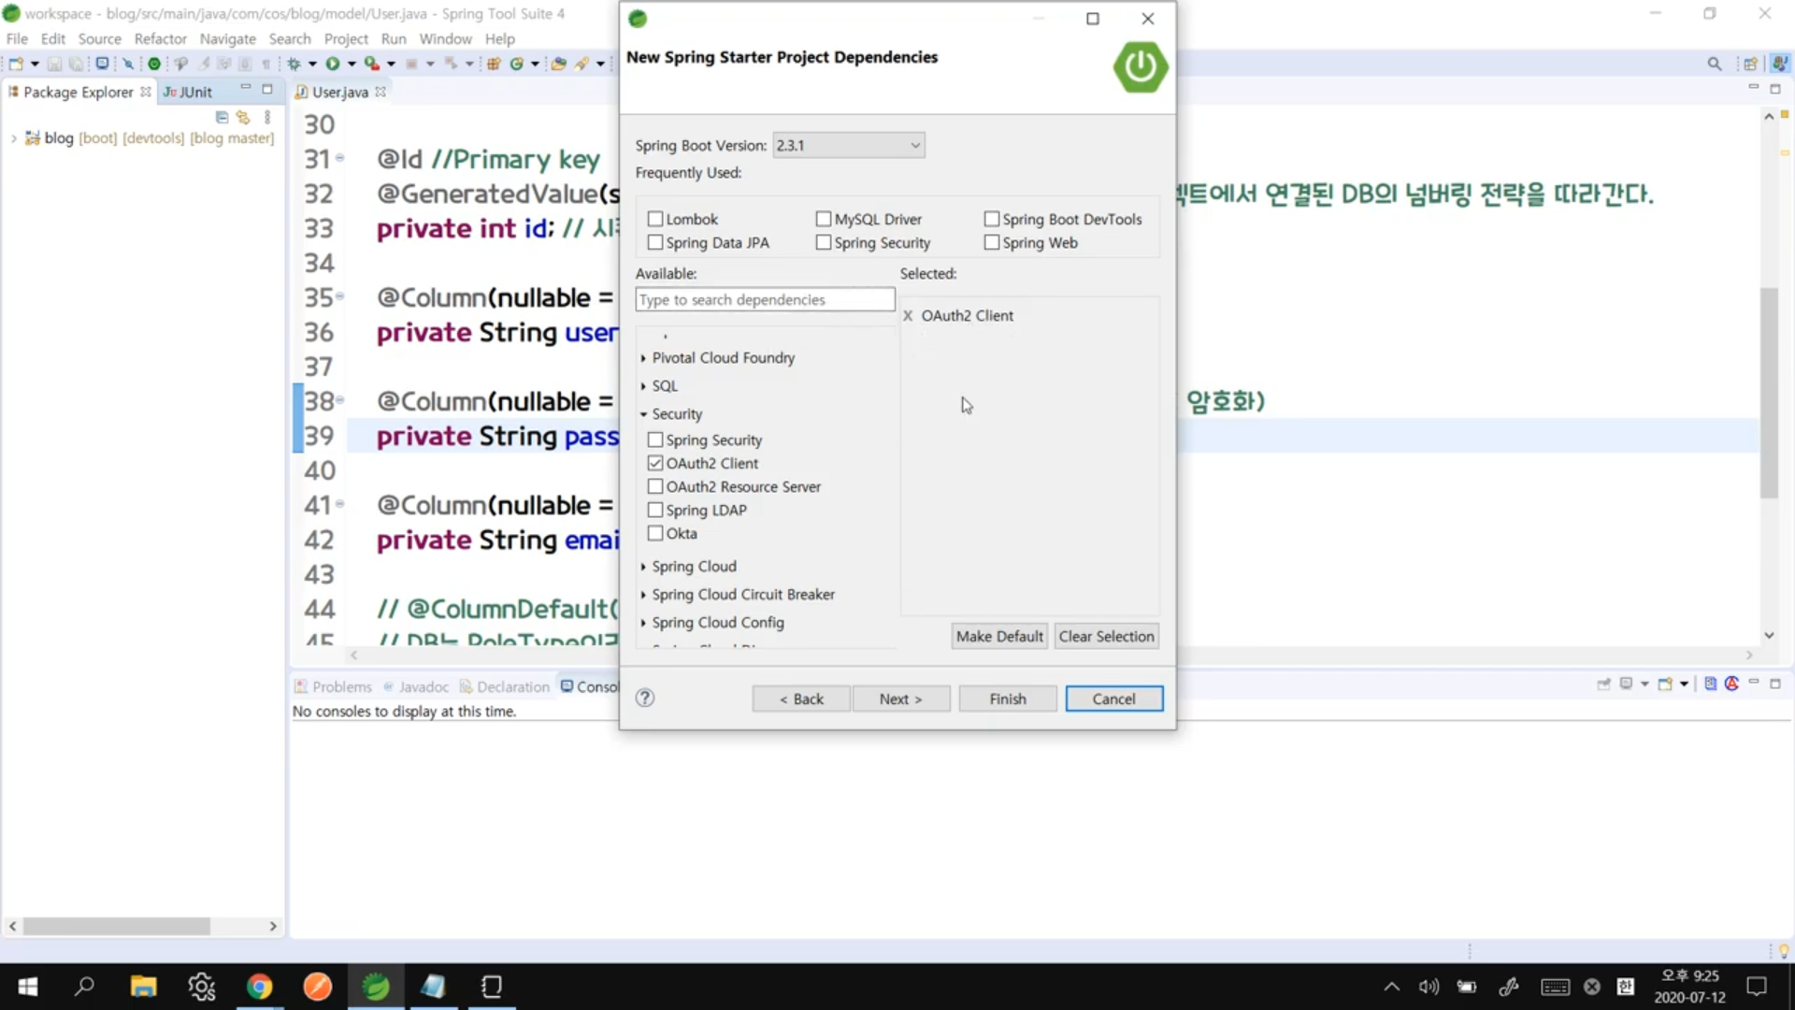Image resolution: width=1795 pixels, height=1010 pixels.
Task: Click the Spring Boot Dashboard green icon
Action: click(154, 64)
